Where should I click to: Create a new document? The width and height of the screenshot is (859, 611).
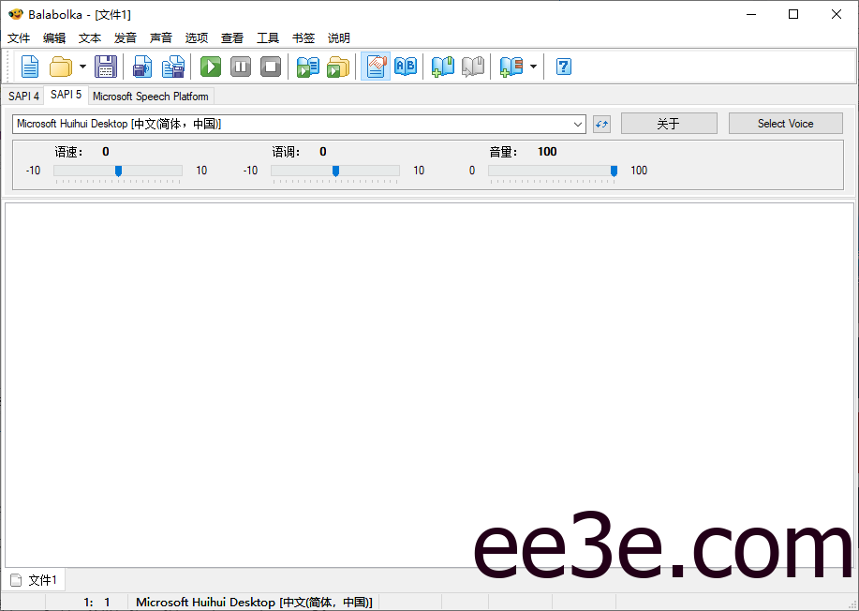[29, 67]
